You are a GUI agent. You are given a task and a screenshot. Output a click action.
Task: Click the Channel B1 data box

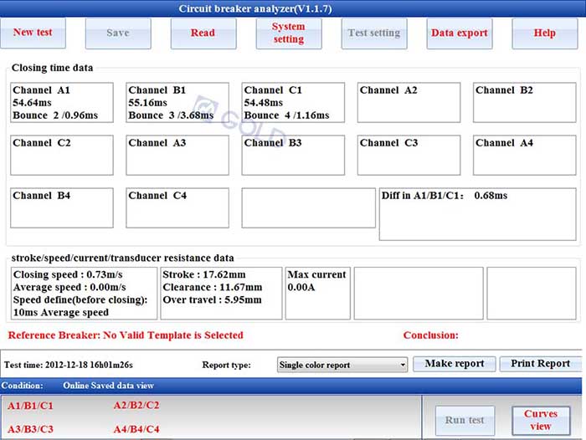(177, 103)
